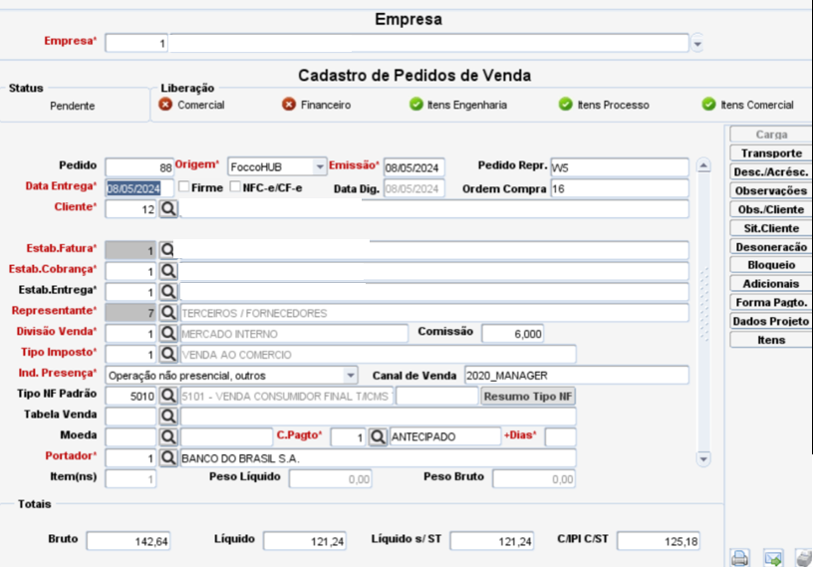Open the Obs./Cliente section
Screen dimensions: 813x567
771,209
